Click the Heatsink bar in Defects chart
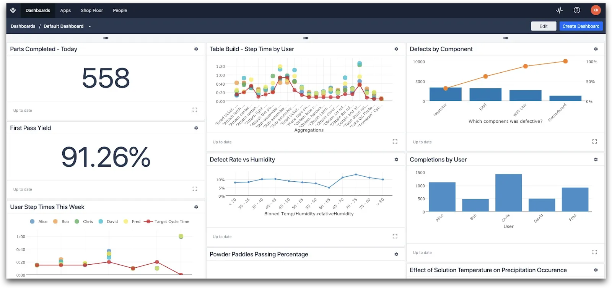The height and width of the screenshot is (288, 612). coord(446,94)
